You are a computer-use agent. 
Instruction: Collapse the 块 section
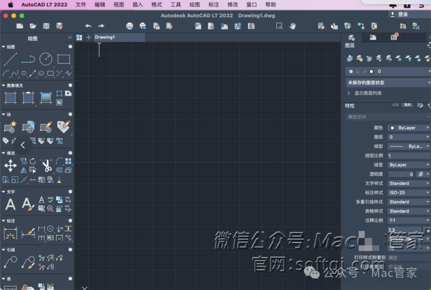click(x=4, y=114)
